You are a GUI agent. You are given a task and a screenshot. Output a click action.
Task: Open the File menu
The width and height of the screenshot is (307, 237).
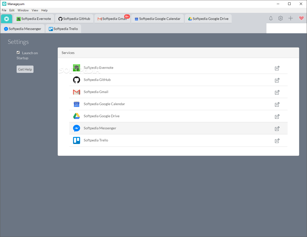(x=4, y=10)
